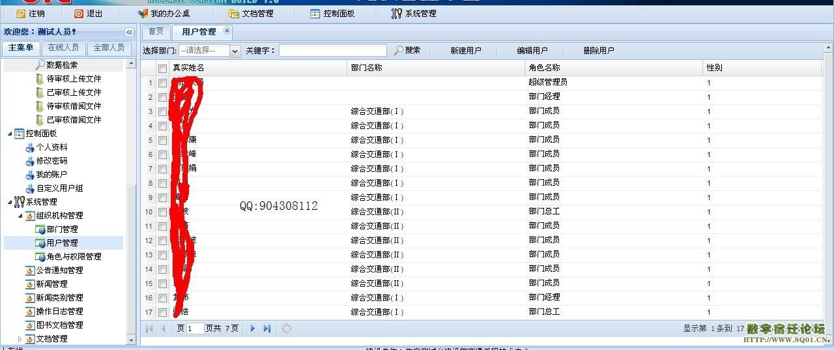Click the refresh icon in pager

coord(287,328)
